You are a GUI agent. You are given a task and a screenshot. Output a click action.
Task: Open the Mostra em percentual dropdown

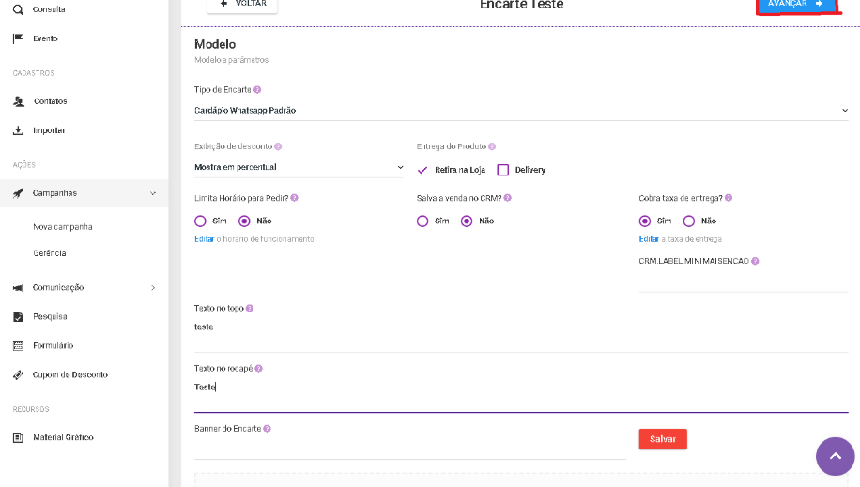(x=299, y=167)
